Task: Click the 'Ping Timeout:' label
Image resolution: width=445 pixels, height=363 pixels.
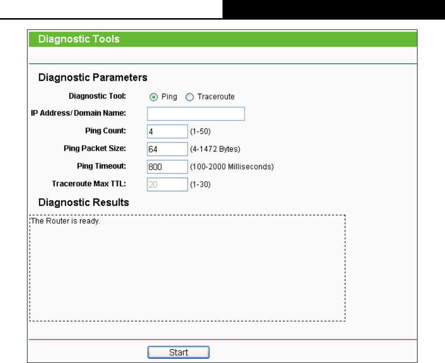Action: click(x=101, y=166)
